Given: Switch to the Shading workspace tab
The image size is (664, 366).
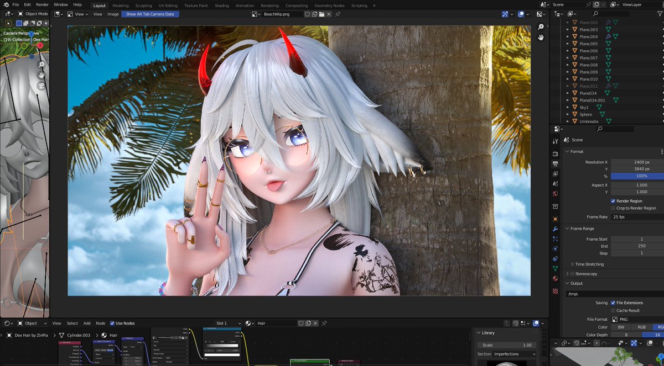Looking at the screenshot, I should click(x=221, y=6).
